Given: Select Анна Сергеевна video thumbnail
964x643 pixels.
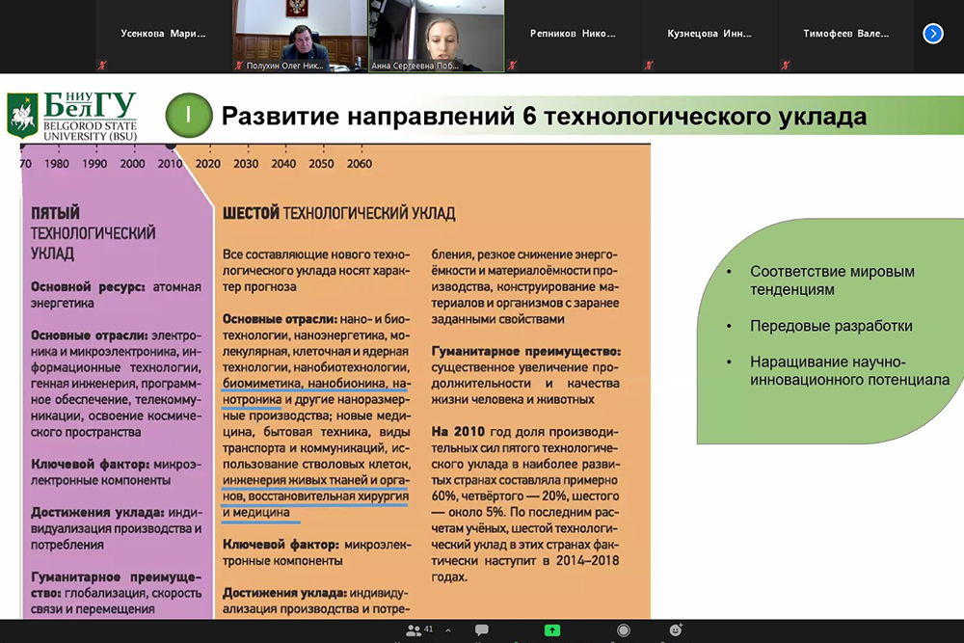Looking at the screenshot, I should coord(436,36).
